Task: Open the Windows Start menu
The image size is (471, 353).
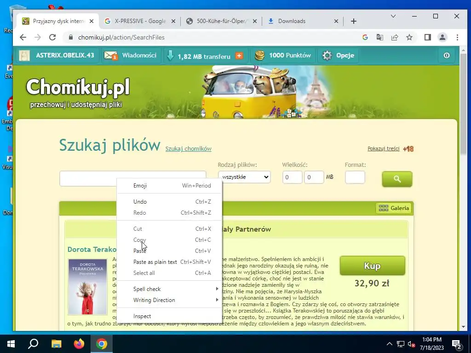Action: click(x=11, y=344)
